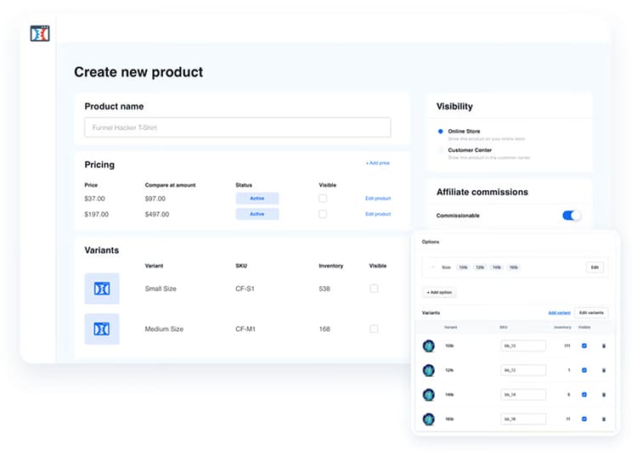Uncheck Visible checkbox for 12lb variant
The height and width of the screenshot is (455, 637).
pos(584,370)
